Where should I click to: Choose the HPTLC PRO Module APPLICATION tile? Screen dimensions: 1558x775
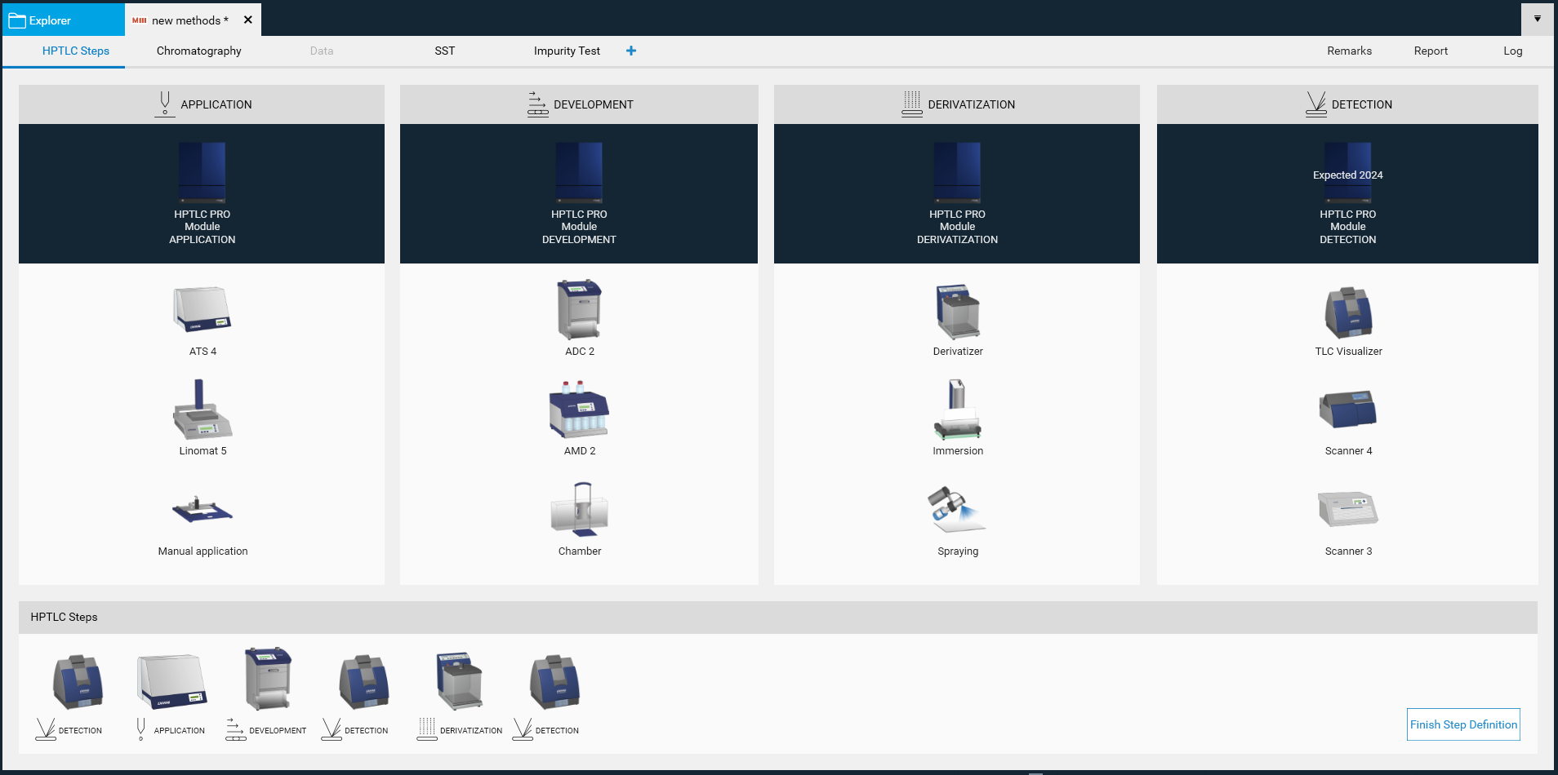click(202, 193)
